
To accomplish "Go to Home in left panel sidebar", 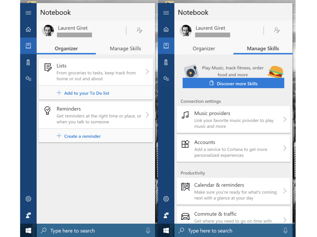I will tap(28, 29).
